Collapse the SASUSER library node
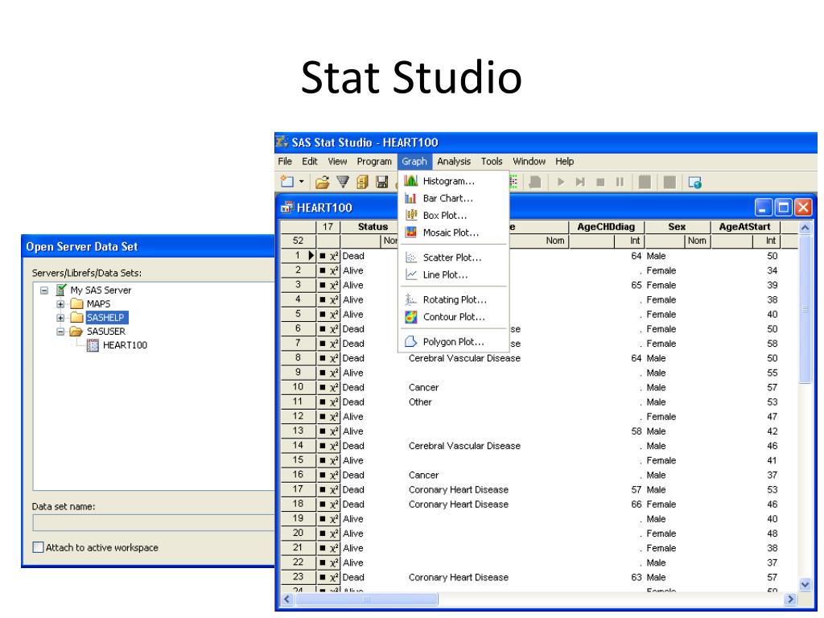Image resolution: width=824 pixels, height=618 pixels. coord(60,332)
